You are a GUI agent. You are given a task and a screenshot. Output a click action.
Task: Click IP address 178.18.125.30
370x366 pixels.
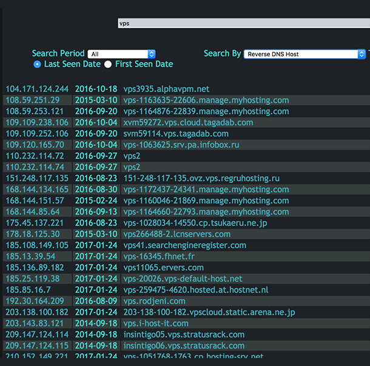[x=33, y=234]
